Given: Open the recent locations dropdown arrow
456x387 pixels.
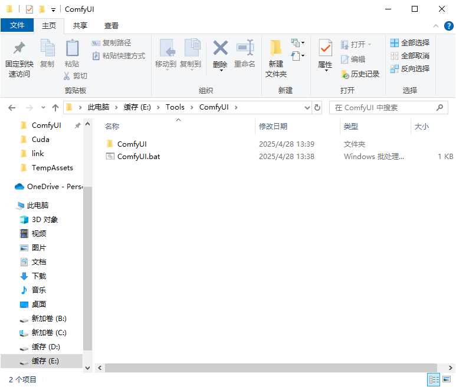Looking at the screenshot, I should (43, 107).
